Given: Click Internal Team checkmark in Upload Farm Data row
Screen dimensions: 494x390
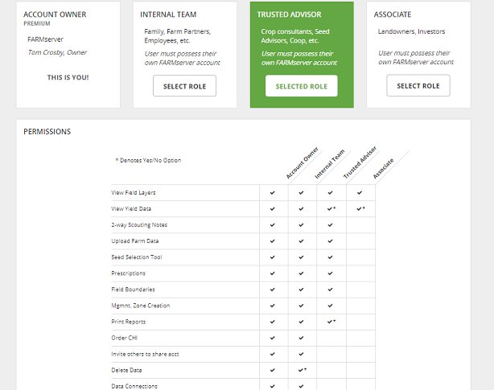Looking at the screenshot, I should 301,240.
